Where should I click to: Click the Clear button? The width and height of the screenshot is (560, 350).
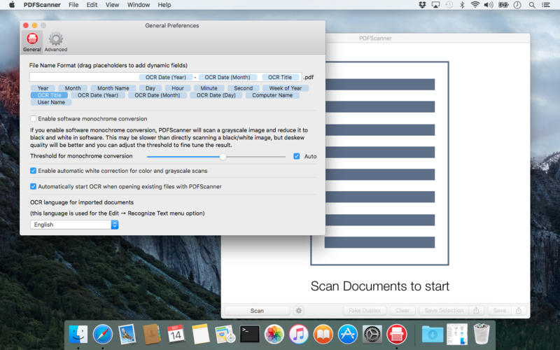point(402,311)
